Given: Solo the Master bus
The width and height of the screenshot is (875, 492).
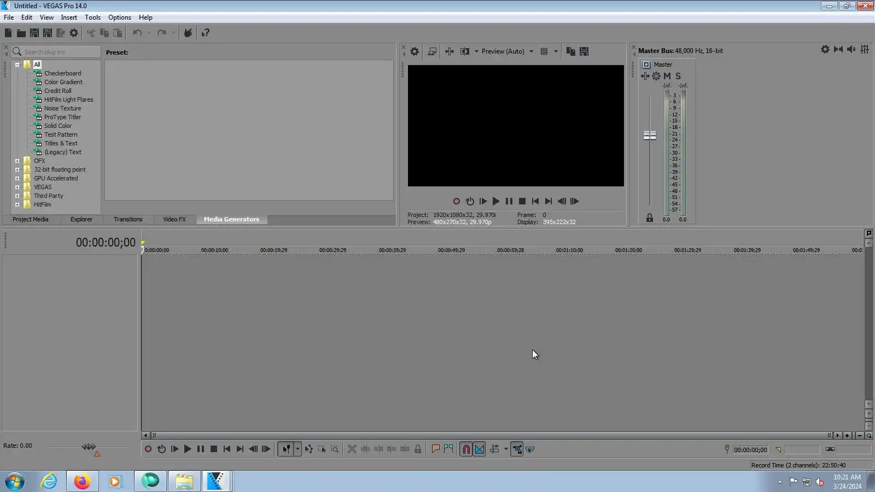Looking at the screenshot, I should (x=678, y=76).
